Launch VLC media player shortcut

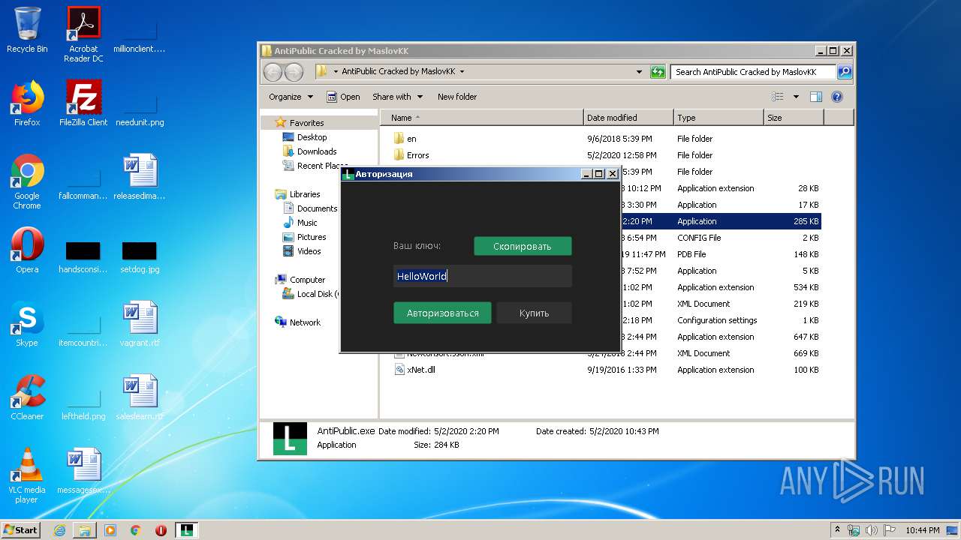click(27, 476)
